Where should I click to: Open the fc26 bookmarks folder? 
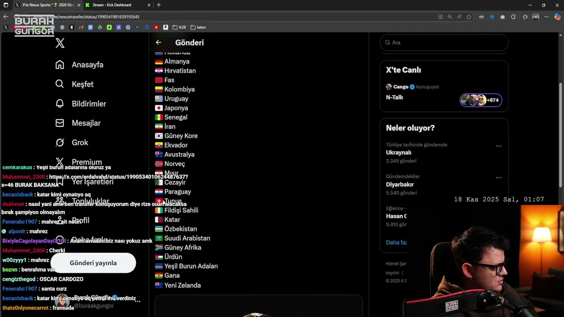click(x=179, y=27)
